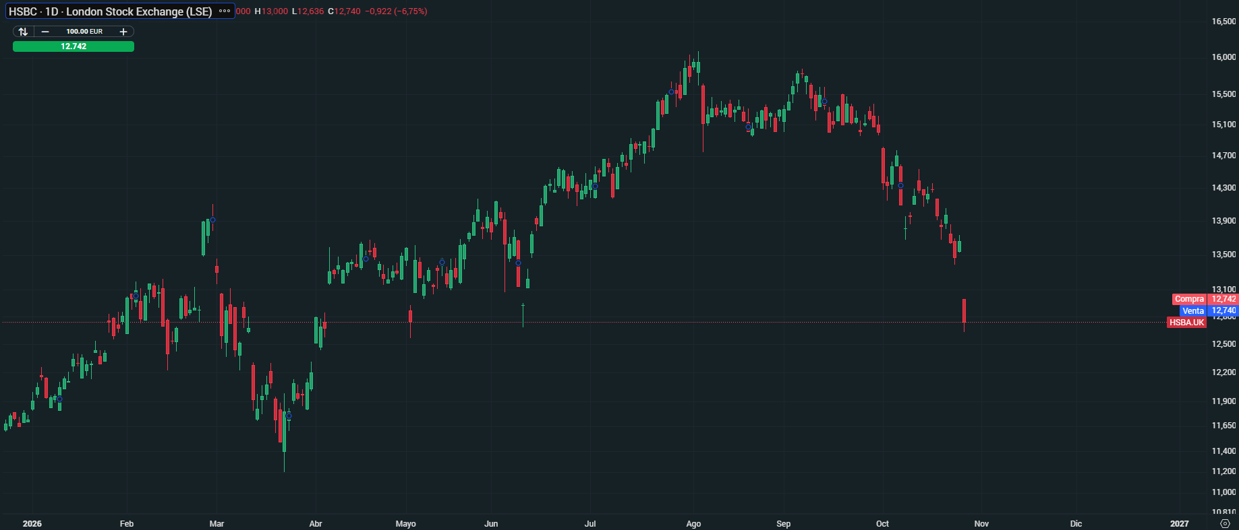This screenshot has width=1239, height=530.
Task: Click the 16,500 price axis label
Action: (1223, 22)
